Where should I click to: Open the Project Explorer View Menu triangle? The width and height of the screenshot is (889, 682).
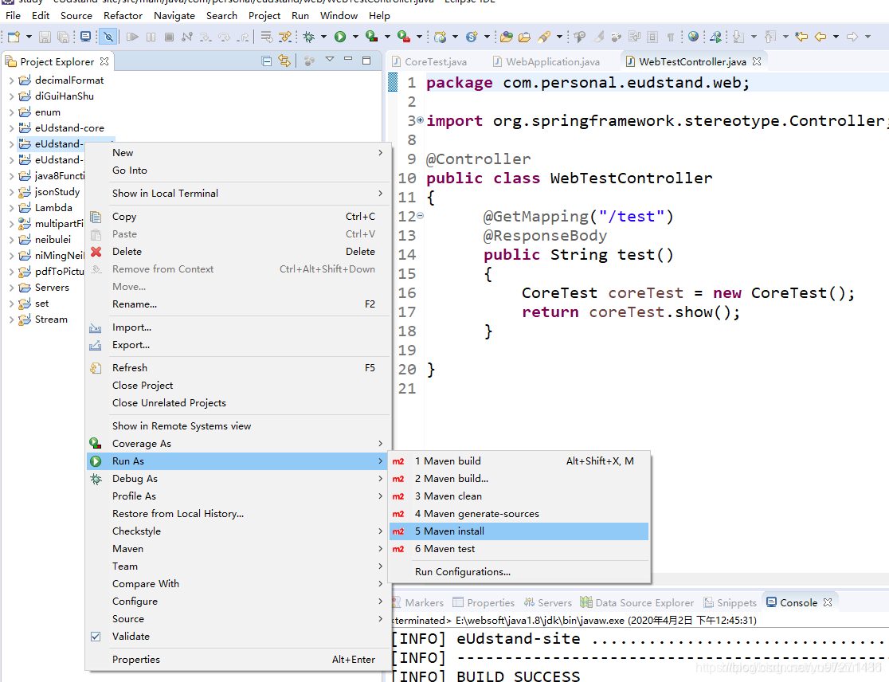[x=330, y=59]
